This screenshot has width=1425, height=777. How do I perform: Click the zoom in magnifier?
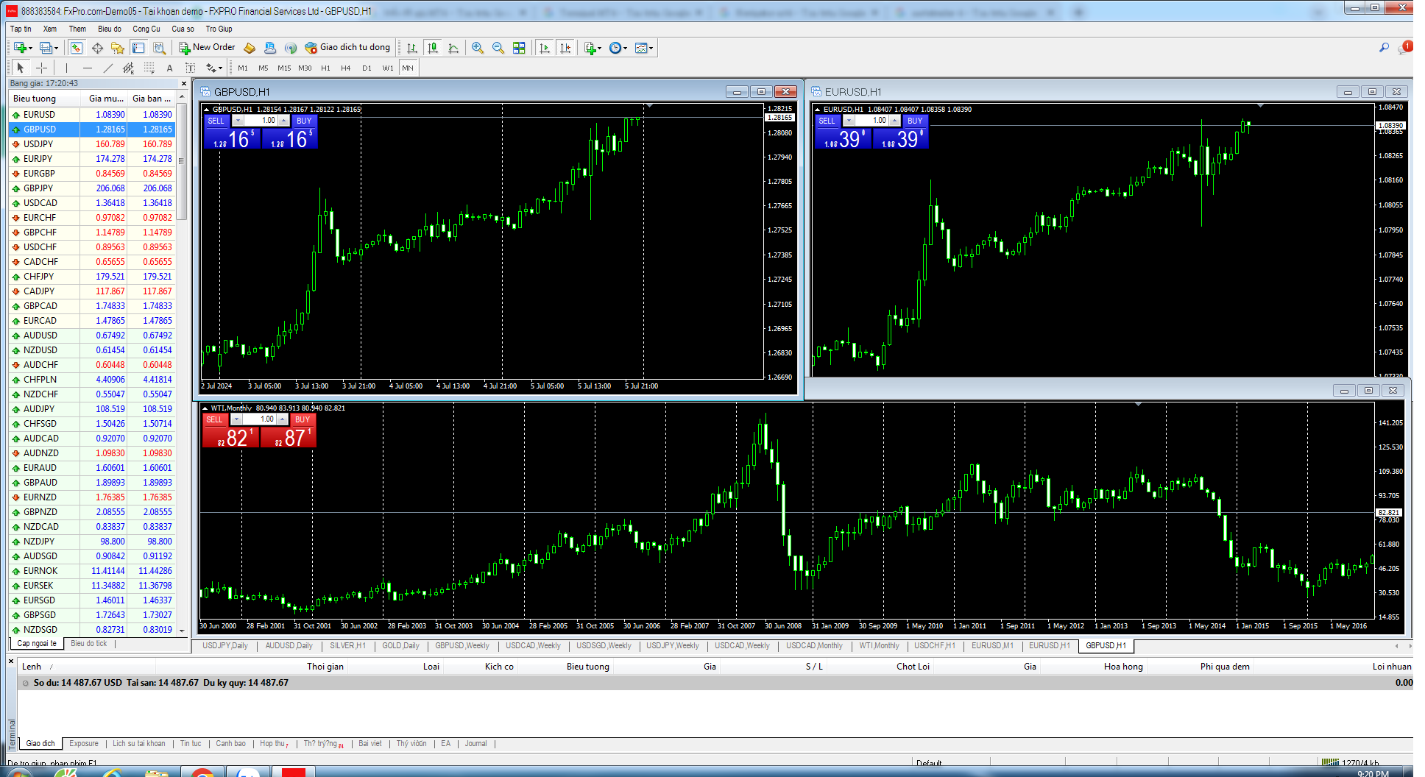(x=478, y=48)
